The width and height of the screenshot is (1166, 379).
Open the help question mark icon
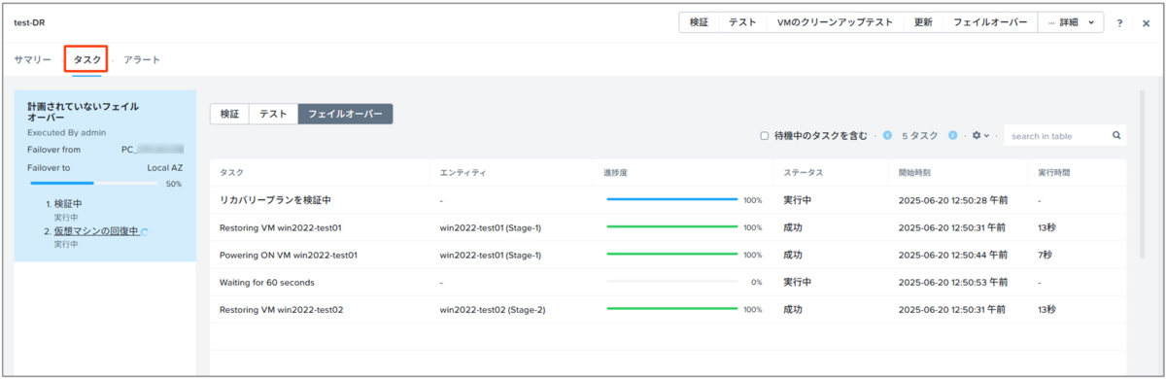[1119, 23]
